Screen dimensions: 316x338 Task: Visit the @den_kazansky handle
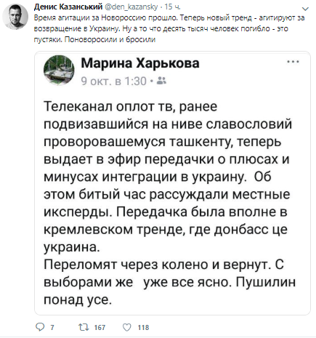(131, 7)
